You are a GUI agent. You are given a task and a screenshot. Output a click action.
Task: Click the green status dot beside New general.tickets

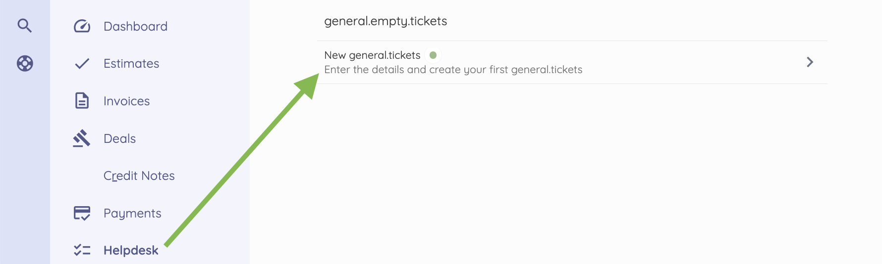click(x=433, y=55)
